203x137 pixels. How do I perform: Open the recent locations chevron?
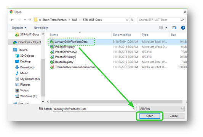[25, 20]
